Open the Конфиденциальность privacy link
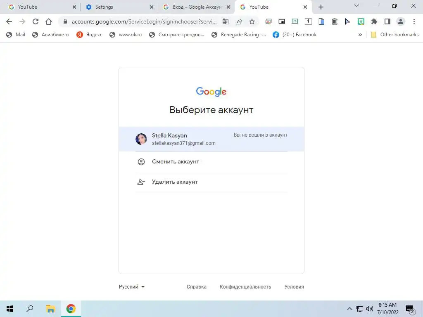423x317 pixels. (245, 287)
